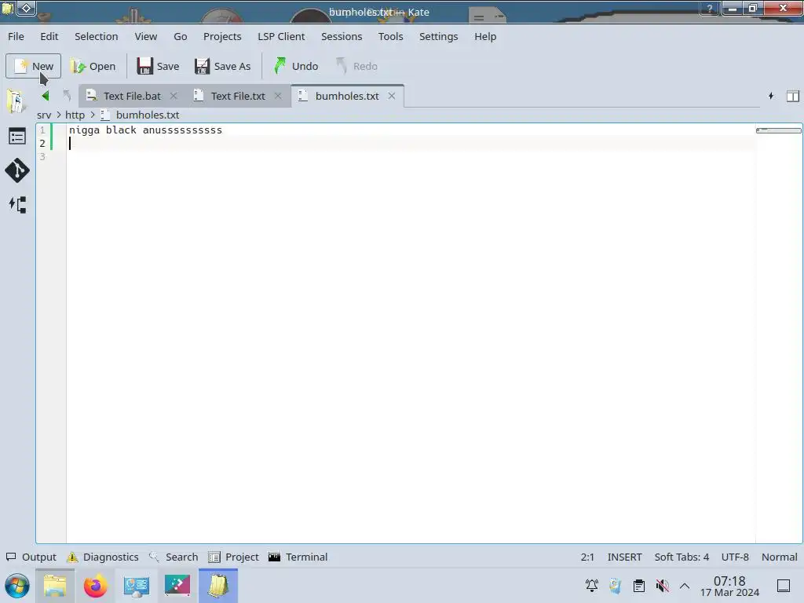Viewport: 804px width, 603px height.
Task: Click the muted volume tray icon
Action: pos(662,585)
